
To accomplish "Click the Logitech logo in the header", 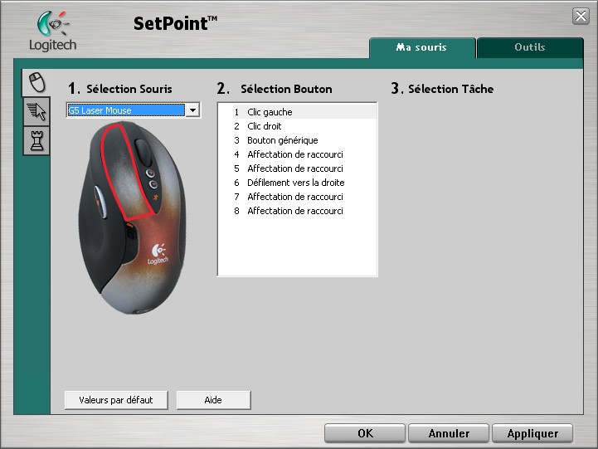I will [52, 32].
